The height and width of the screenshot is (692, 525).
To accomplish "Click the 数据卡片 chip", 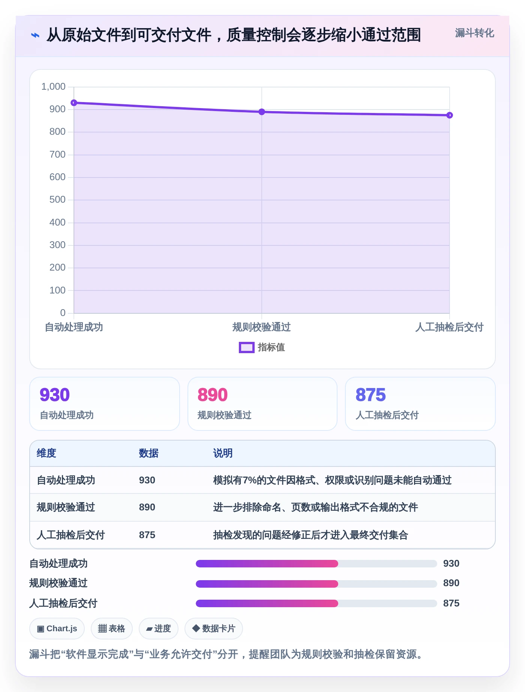I will click(x=214, y=629).
